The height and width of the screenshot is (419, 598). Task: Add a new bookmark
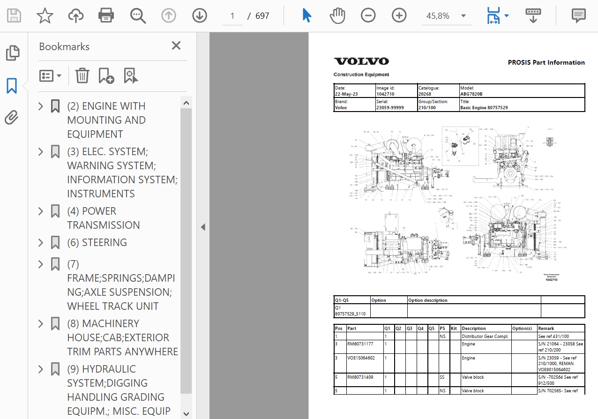click(106, 75)
